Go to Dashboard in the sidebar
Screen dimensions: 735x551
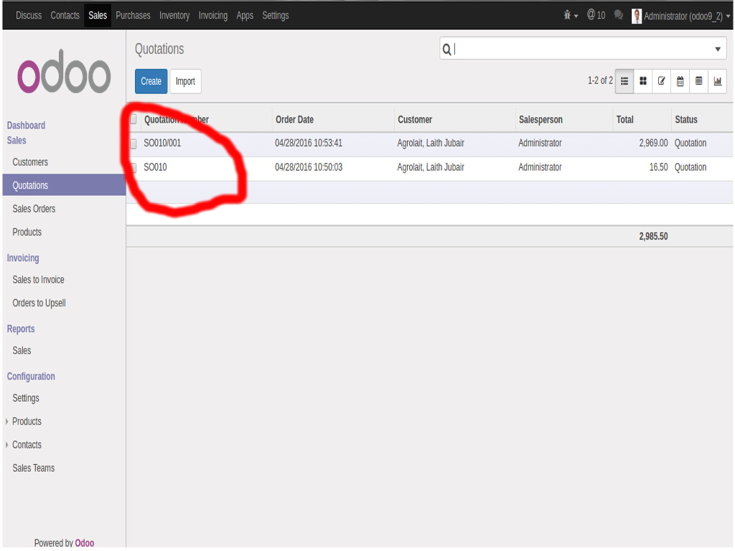(x=26, y=126)
